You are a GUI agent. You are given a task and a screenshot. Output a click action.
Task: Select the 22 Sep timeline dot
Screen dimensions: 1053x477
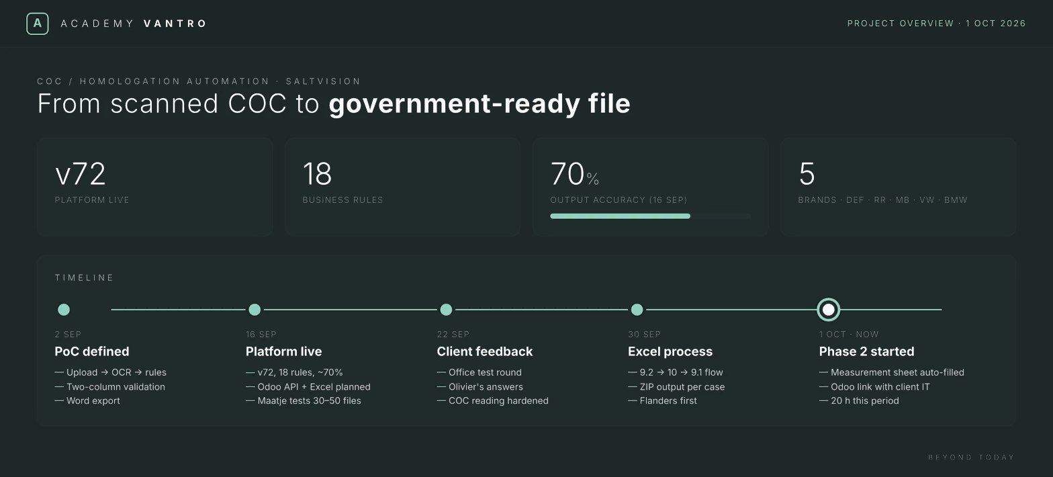coord(446,310)
